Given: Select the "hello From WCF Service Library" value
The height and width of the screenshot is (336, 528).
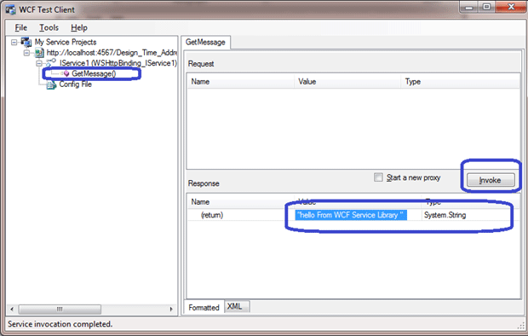Looking at the screenshot, I should [351, 215].
